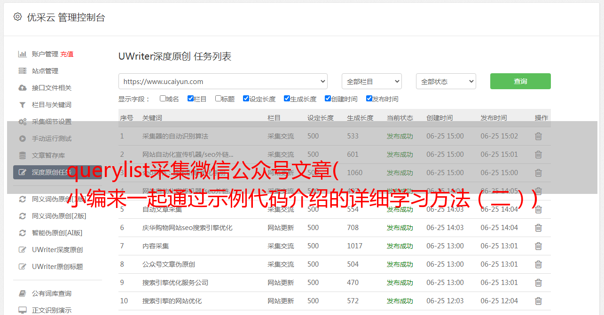Delete row 5 自动文章采集 task
Image resolution: width=604 pixels, height=315 pixels.
click(x=538, y=209)
